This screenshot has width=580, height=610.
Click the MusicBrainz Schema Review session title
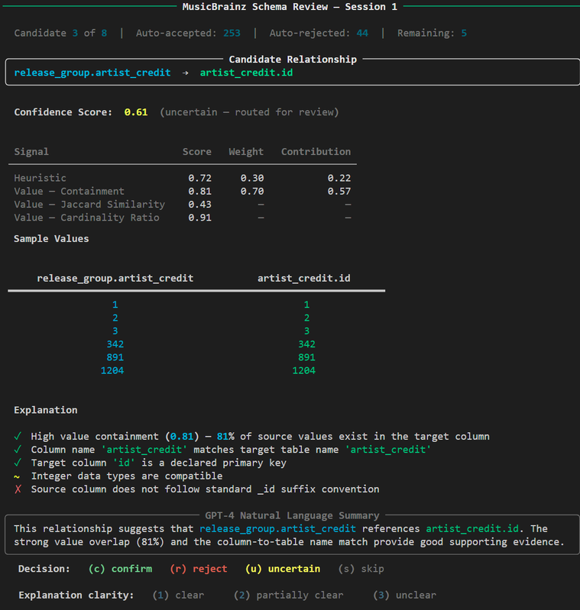290,7
